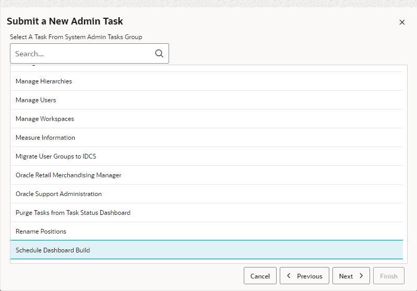Screen dimensions: 417x291
Task: Focus the Search input field
Action: (89, 53)
